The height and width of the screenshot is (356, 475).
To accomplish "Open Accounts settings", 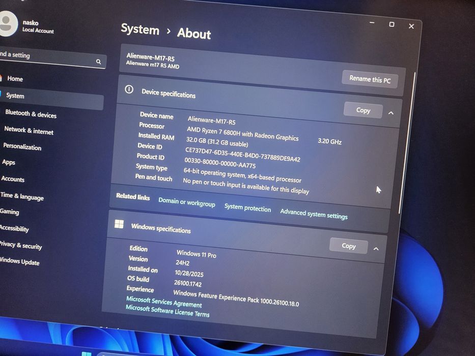I will [x=13, y=179].
